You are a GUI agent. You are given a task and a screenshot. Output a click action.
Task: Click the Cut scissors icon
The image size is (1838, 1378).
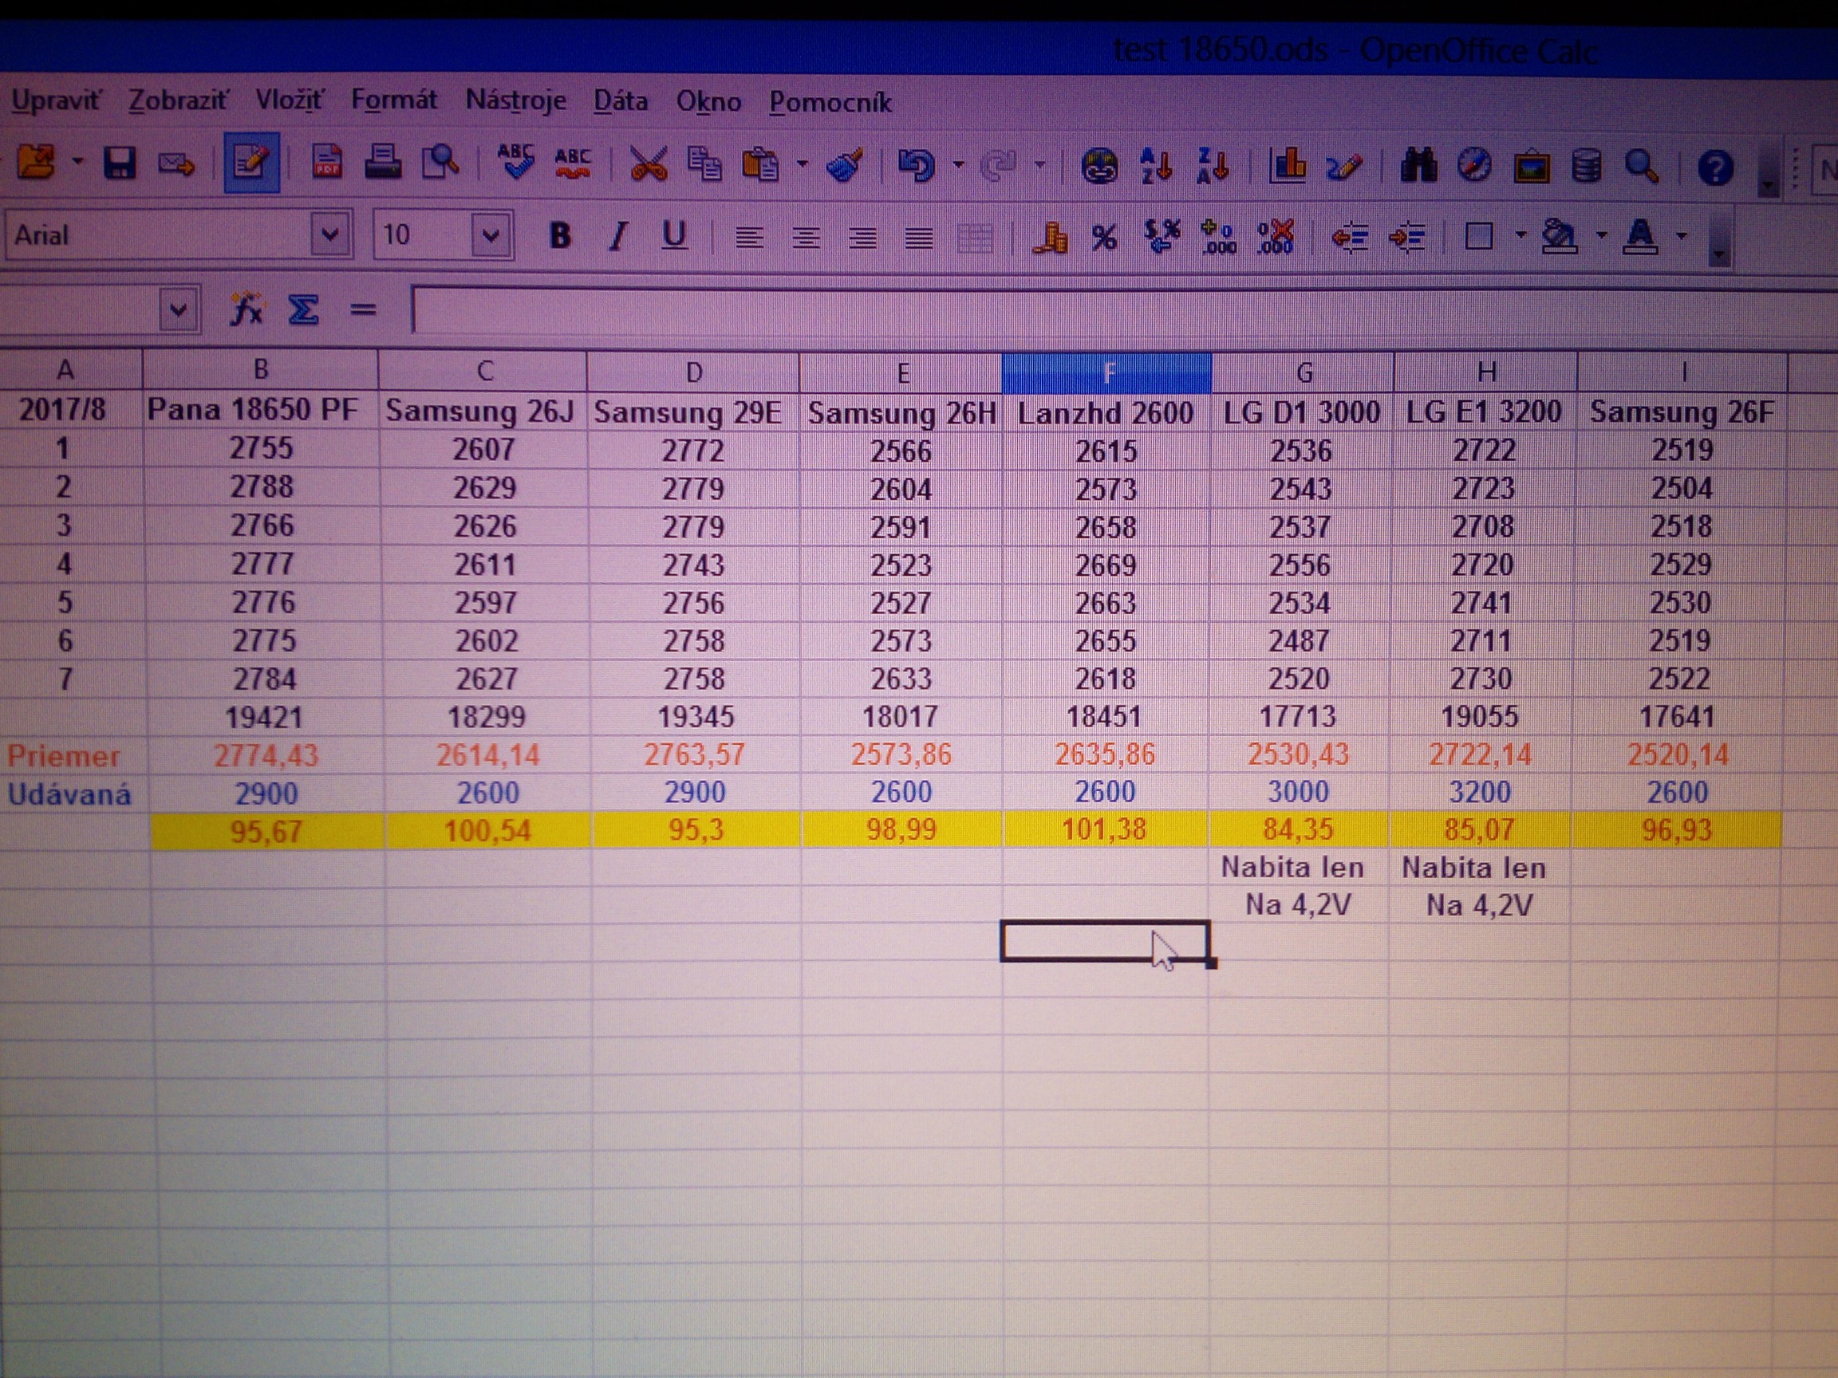648,164
